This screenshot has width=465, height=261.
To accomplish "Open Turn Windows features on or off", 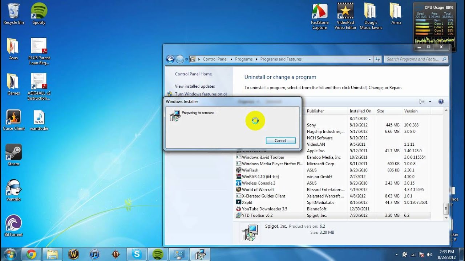I will click(201, 94).
